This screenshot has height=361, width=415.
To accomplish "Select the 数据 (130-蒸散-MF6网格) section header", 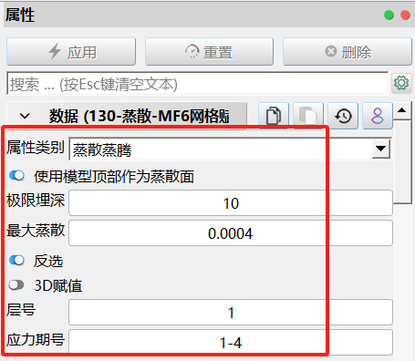I will [127, 116].
